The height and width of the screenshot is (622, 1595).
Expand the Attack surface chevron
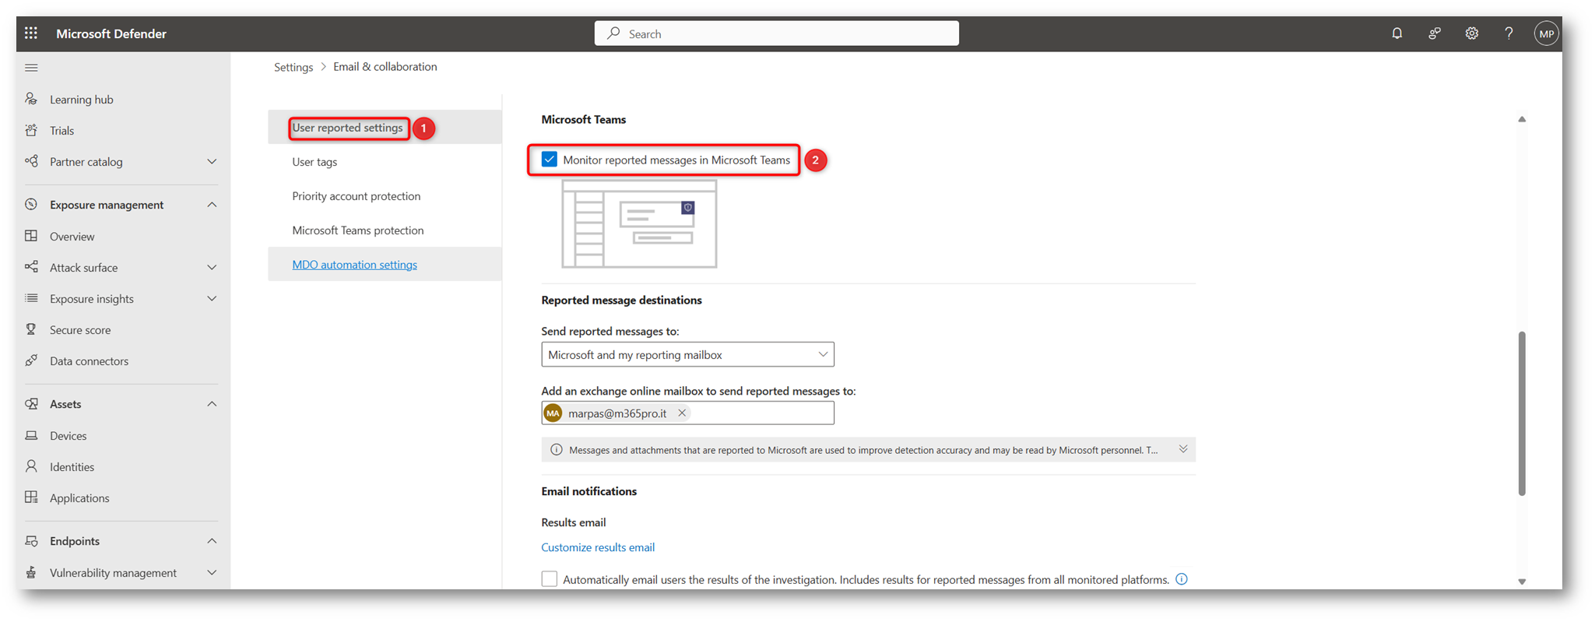click(212, 267)
